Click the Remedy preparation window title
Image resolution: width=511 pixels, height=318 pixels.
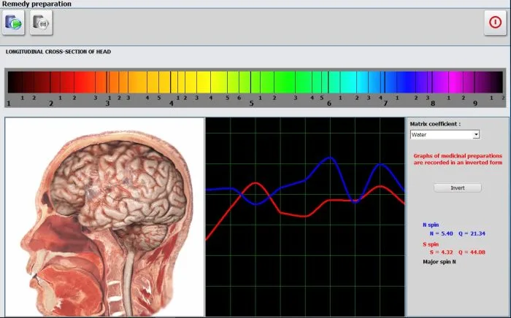[x=36, y=4]
